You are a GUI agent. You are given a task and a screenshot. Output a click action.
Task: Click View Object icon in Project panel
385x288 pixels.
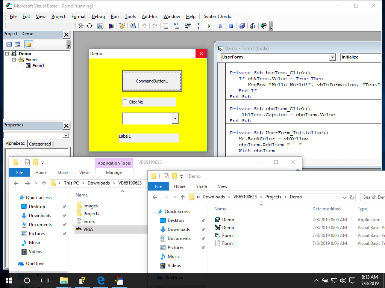click(18, 44)
